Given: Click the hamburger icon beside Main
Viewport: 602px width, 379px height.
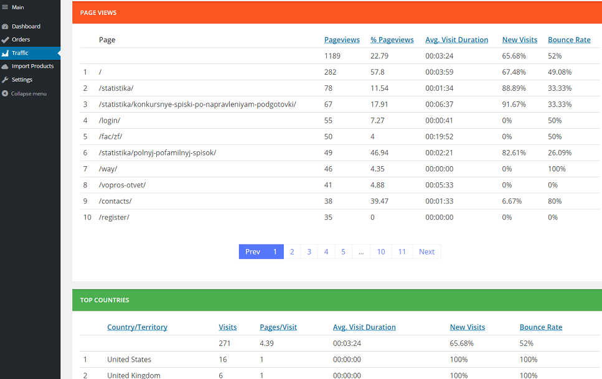Looking at the screenshot, I should (5, 7).
